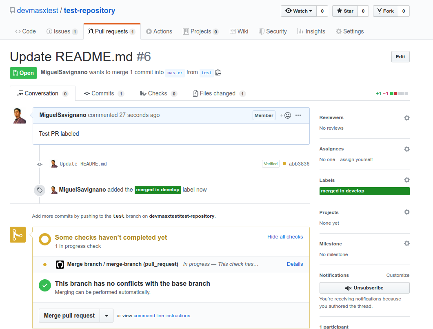The image size is (433, 329).
Task: Click merged in develop label in the sidebar
Action: click(364, 191)
